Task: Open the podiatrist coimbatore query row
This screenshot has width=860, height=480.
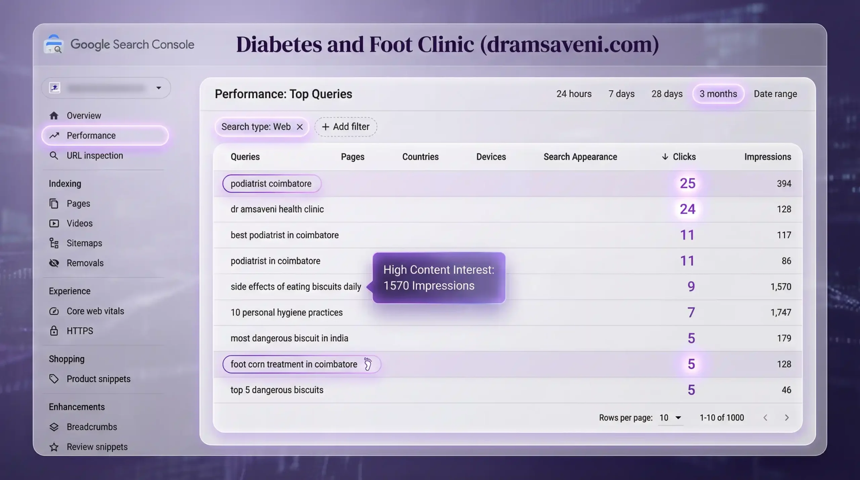Action: 271,184
